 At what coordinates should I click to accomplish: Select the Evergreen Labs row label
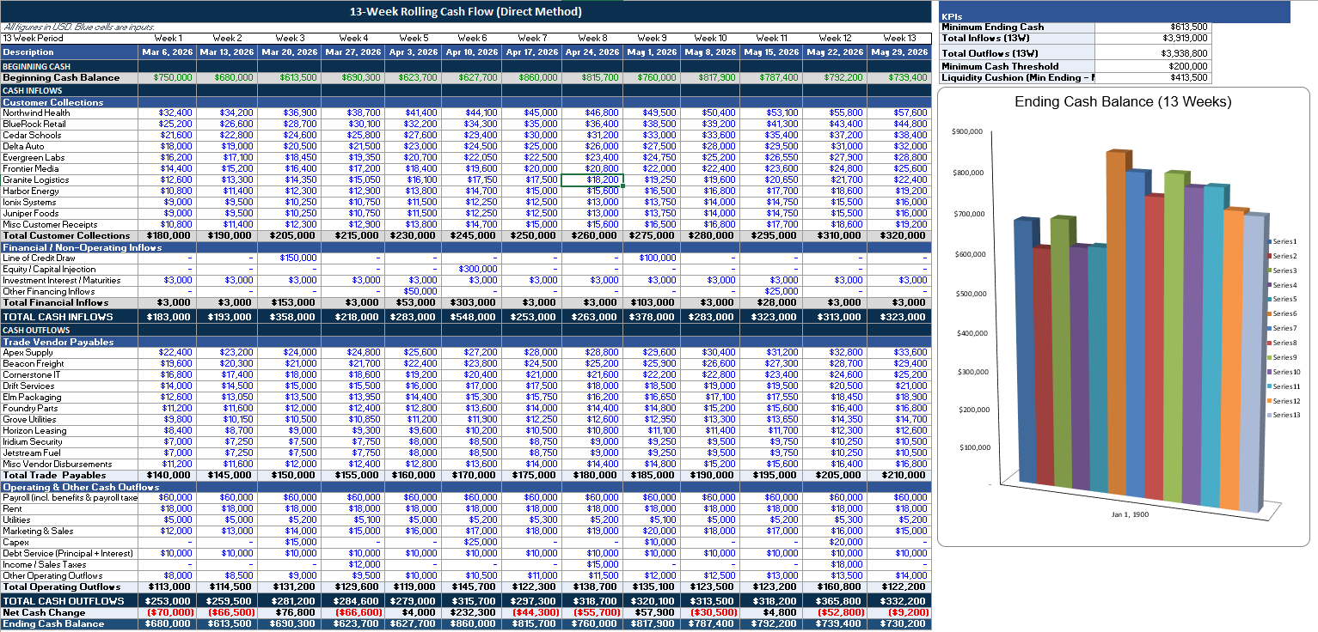tap(70, 157)
